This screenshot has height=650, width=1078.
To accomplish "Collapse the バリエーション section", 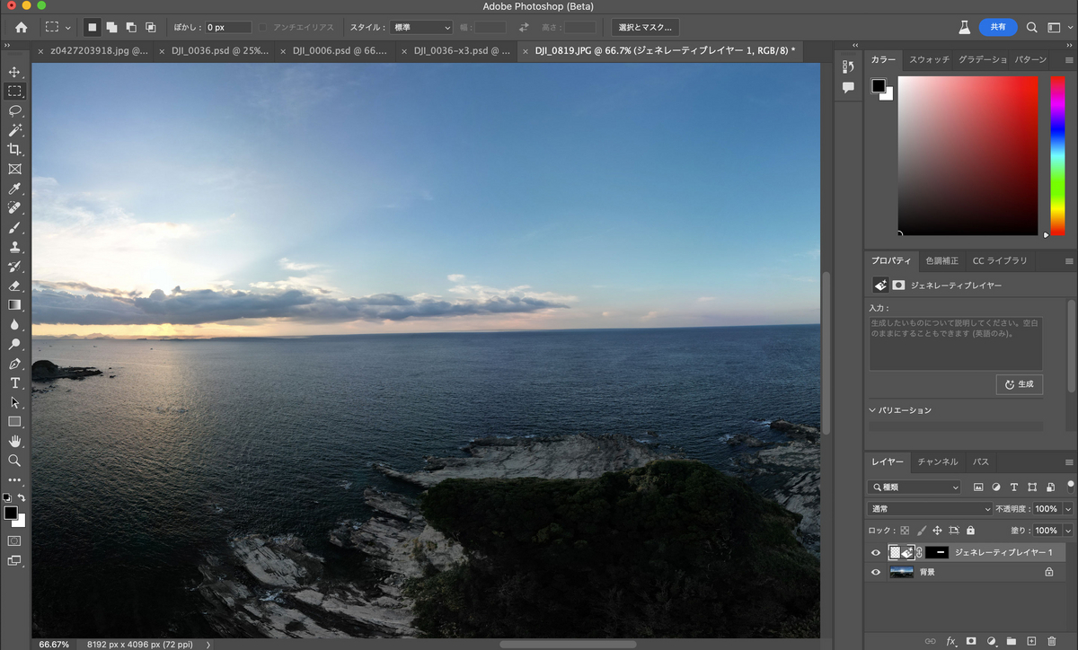I will coord(872,410).
